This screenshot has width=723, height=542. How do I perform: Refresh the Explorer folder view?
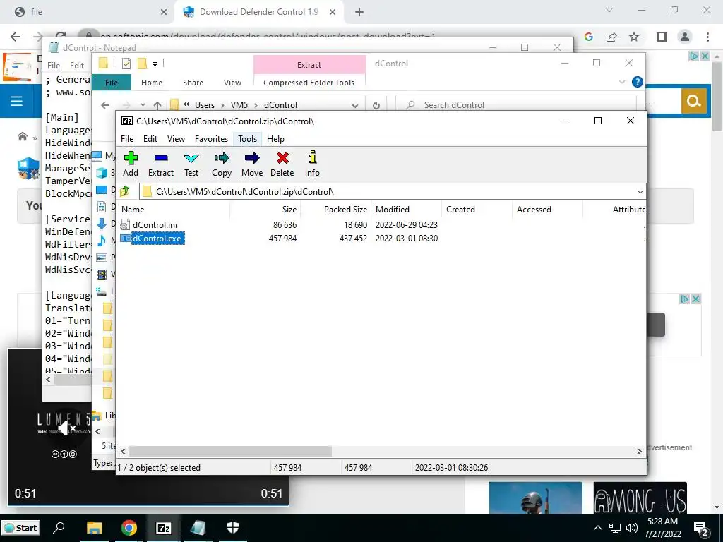[x=376, y=105]
